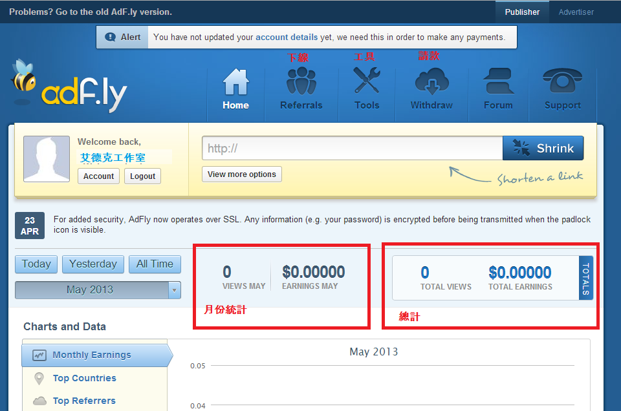The width and height of the screenshot is (621, 411).
Task: Show Today statistics
Action: (36, 264)
